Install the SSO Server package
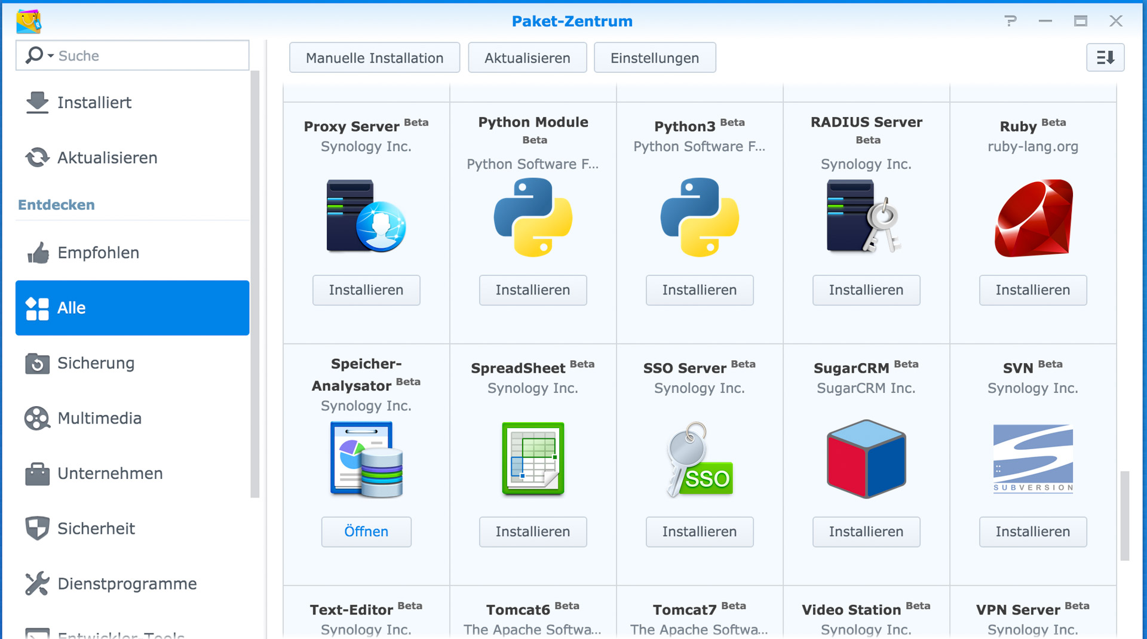Viewport: 1147px width, 639px height. pos(700,532)
